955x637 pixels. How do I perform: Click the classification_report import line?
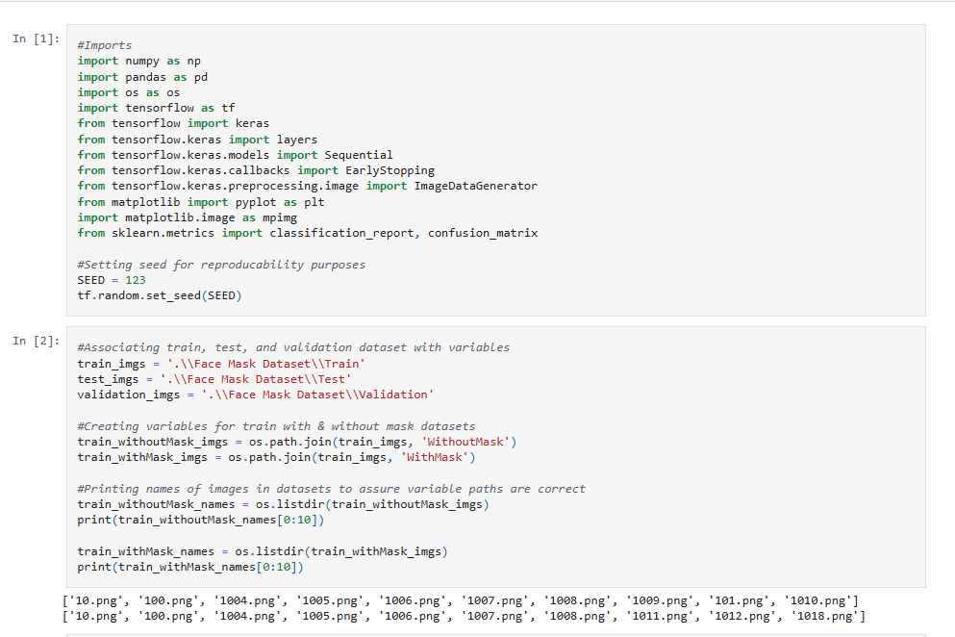(x=307, y=233)
